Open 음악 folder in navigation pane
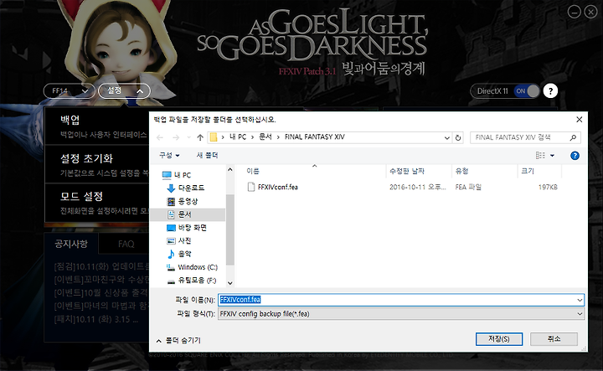This screenshot has width=603, height=371. 179,254
